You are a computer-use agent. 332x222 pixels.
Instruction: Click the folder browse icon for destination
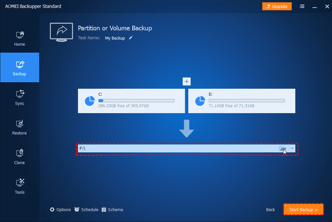click(x=283, y=148)
